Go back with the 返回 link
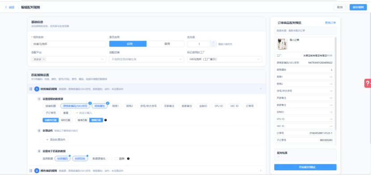The image size is (371, 175). pos(10,7)
